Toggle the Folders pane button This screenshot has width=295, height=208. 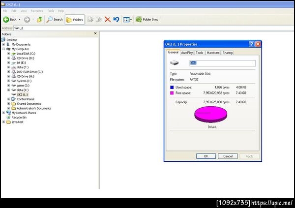[75, 20]
